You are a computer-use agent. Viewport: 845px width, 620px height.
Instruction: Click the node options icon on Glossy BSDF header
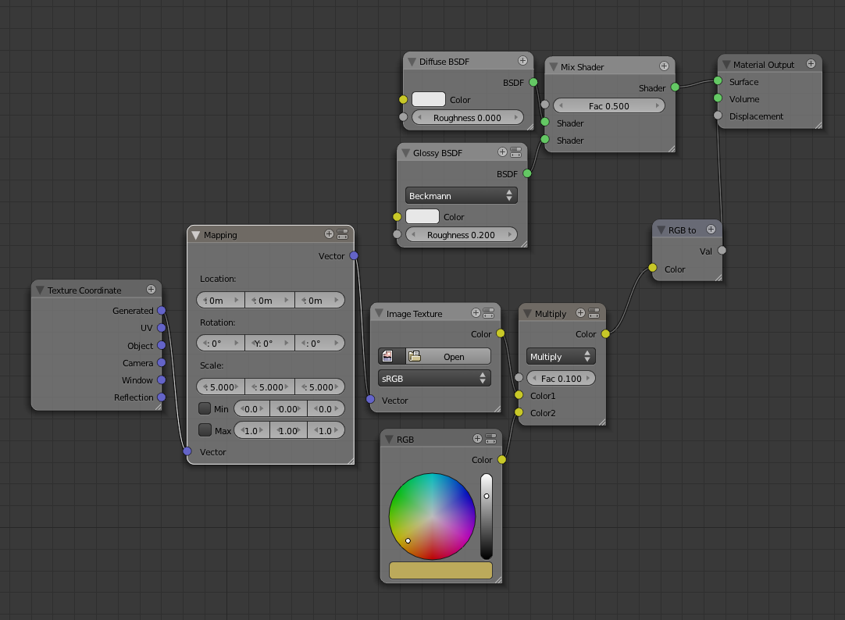[515, 152]
